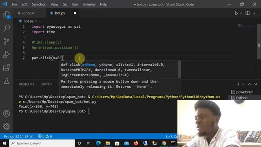The width and height of the screenshot is (261, 147).
Task: Select the powershell terminal instance
Action: click(244, 92)
